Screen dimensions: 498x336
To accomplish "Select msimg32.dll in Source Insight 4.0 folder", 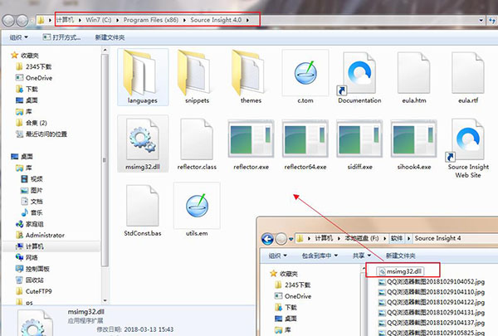I will (143, 144).
